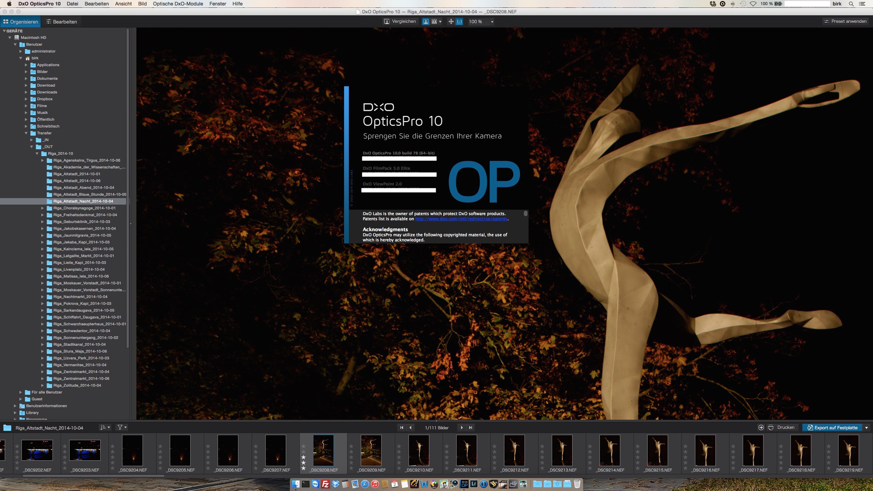Open view mode options dropdown arrow

pos(440,22)
